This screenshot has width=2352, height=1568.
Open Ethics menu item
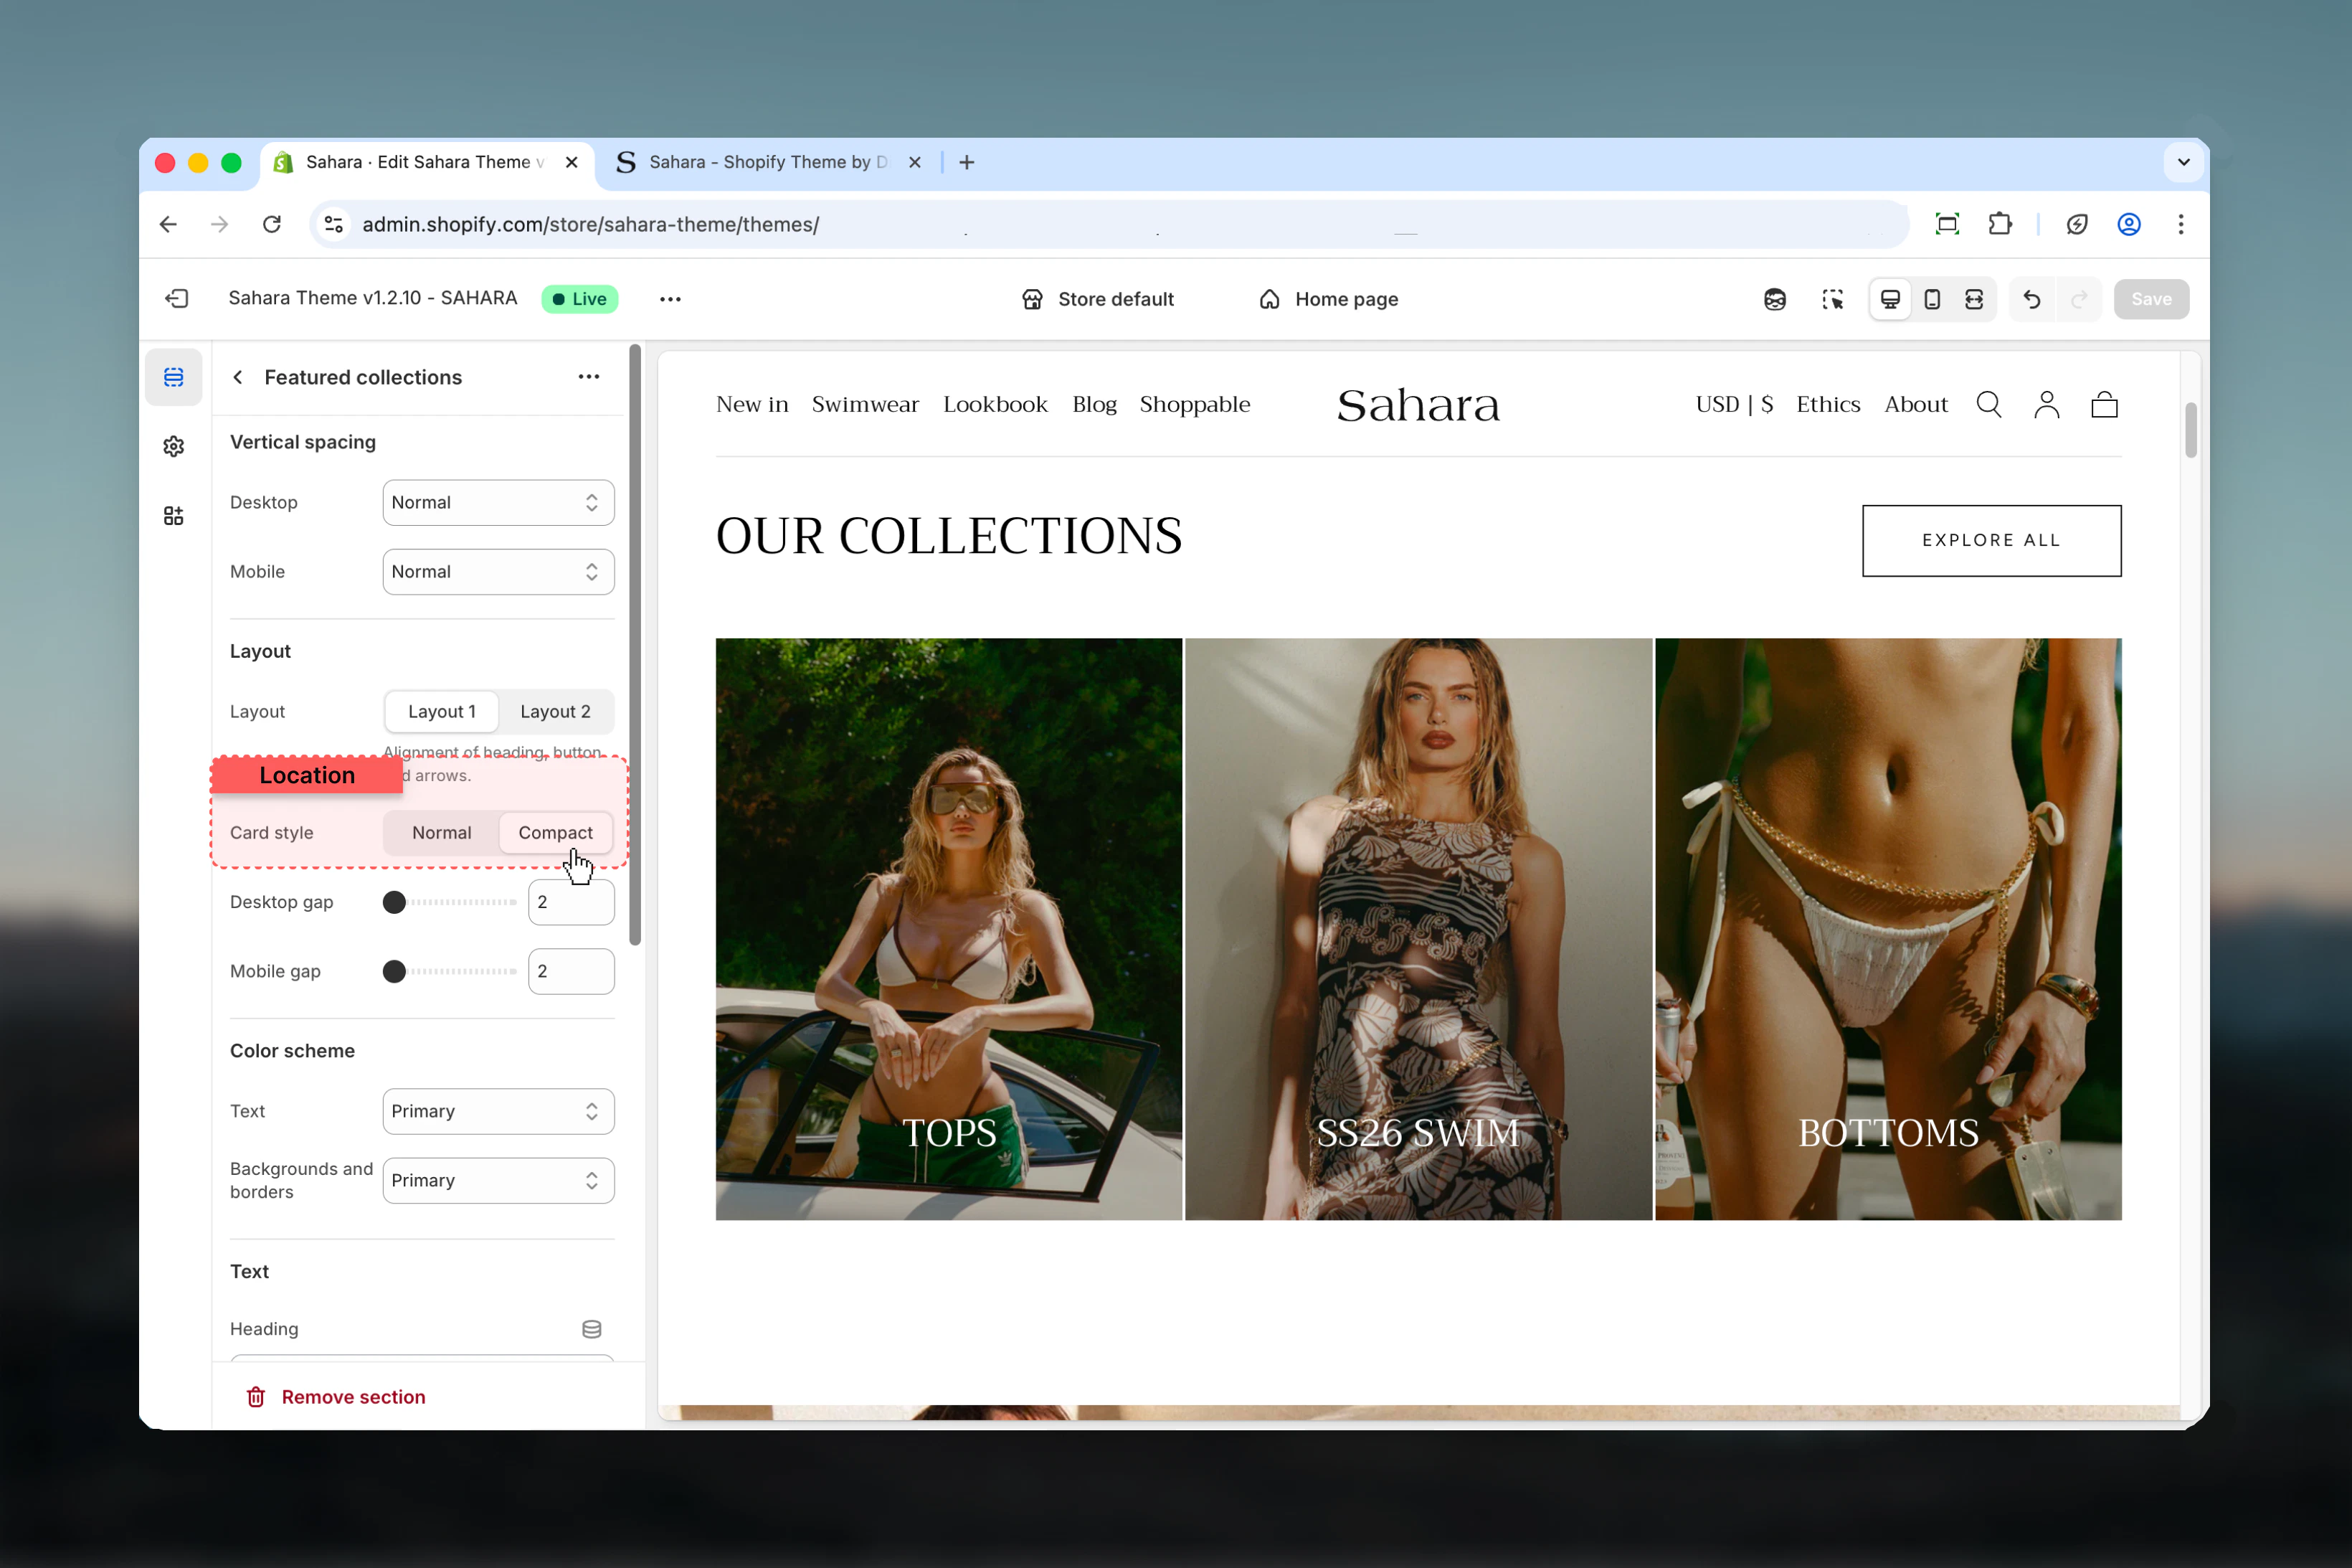click(x=1829, y=404)
